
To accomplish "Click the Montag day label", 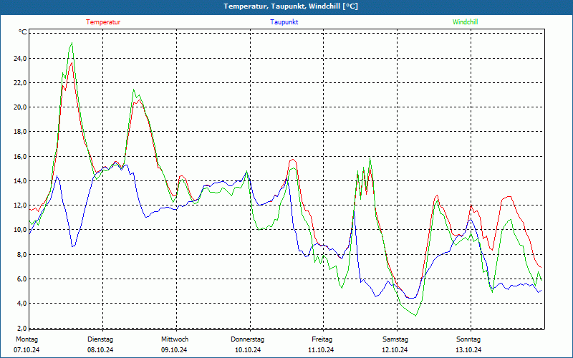I will (27, 339).
